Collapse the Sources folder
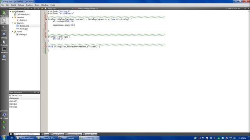This screenshot has height=140, width=250. click(x=13, y=23)
